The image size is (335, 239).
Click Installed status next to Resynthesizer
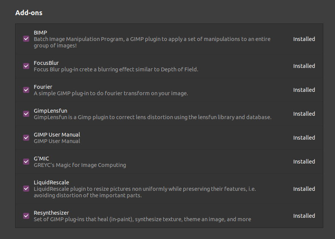click(304, 216)
